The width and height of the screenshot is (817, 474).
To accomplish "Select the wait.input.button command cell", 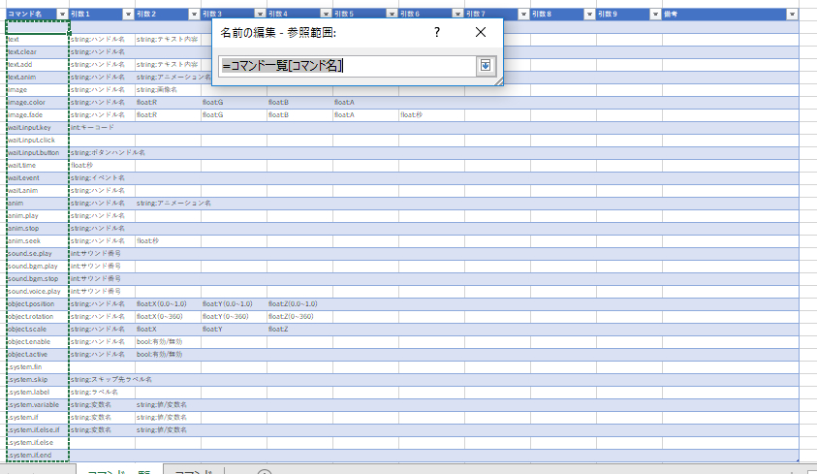I will [x=38, y=152].
